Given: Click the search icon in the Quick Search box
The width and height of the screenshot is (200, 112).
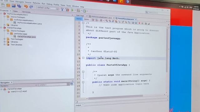Looking at the screenshot, I should click(x=147, y=12).
